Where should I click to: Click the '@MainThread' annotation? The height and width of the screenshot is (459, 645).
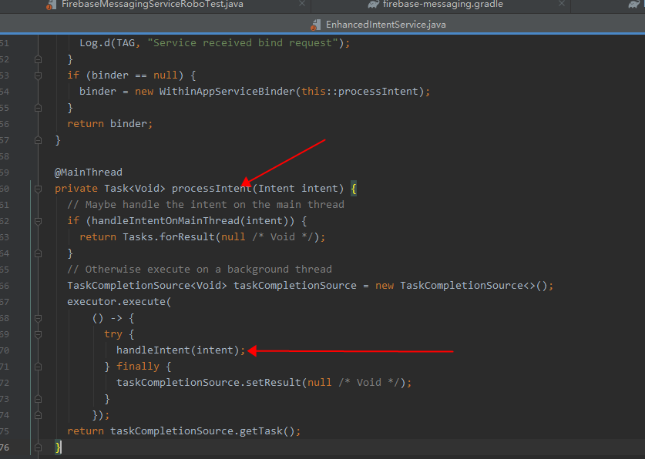coord(89,173)
